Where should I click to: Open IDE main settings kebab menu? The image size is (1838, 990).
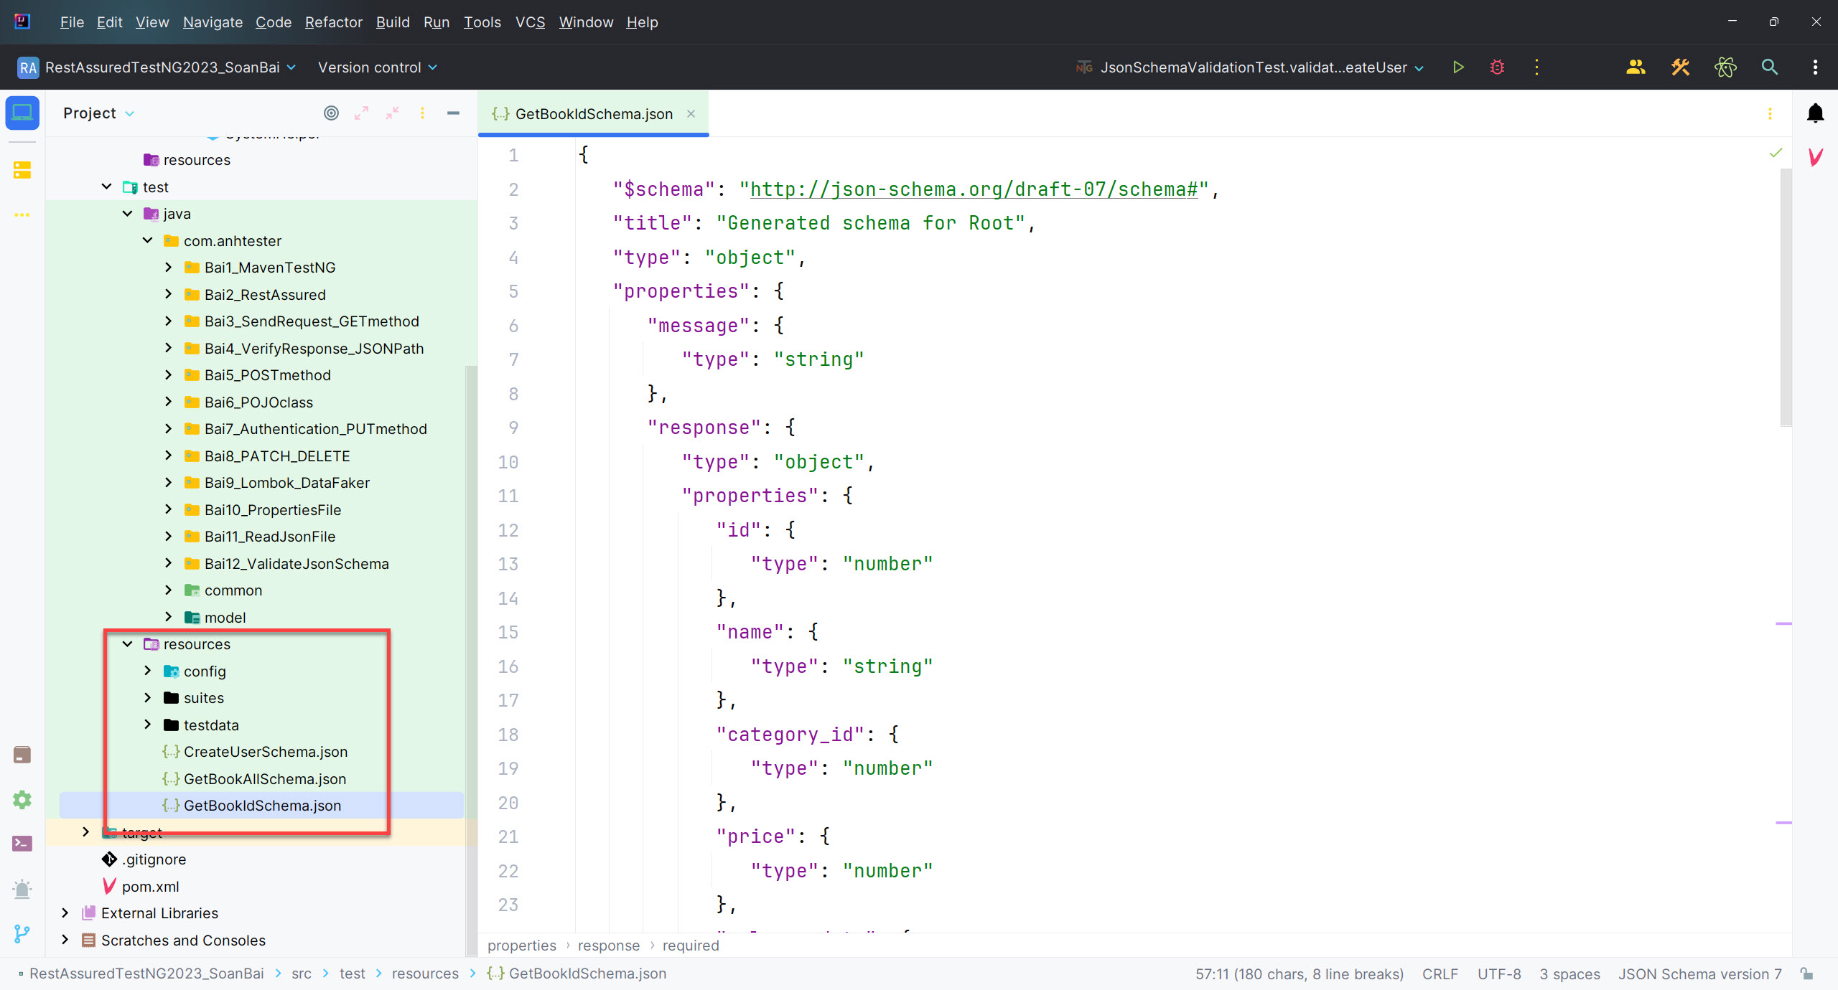tap(1815, 67)
